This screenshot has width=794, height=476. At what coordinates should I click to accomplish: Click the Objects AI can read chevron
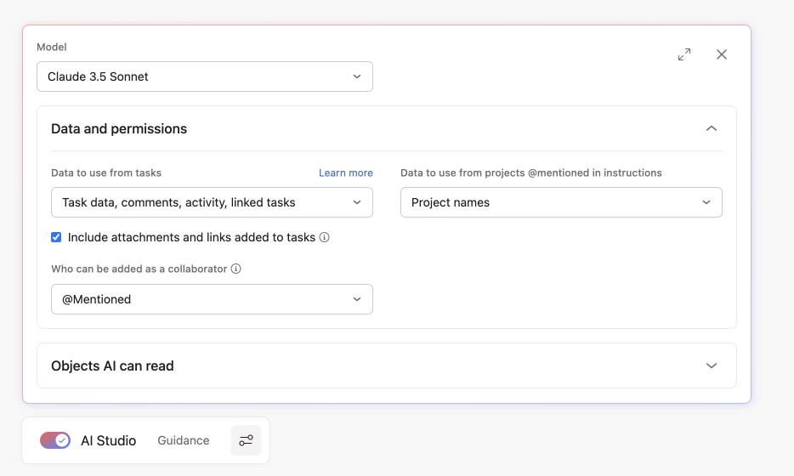[x=712, y=366]
